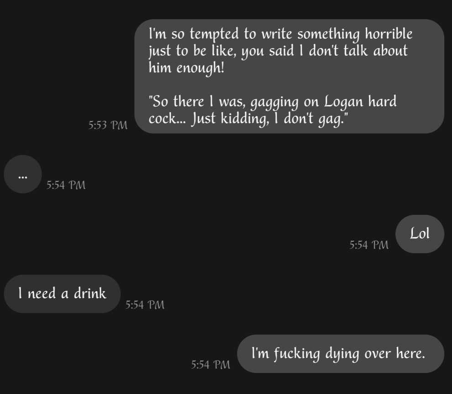The width and height of the screenshot is (452, 394).
Task: Click the "..." ellipsis message bubble
Action: 23,174
